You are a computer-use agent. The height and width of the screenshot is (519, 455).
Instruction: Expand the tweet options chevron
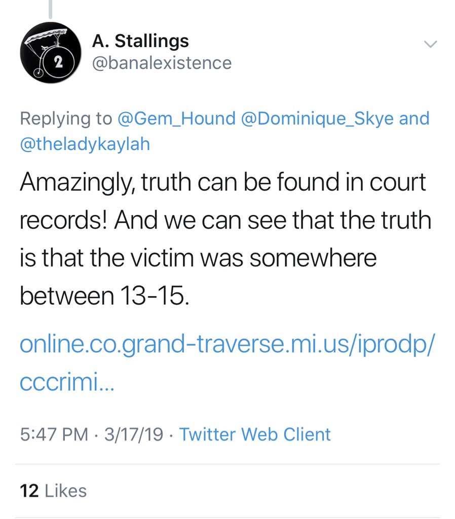click(x=430, y=45)
